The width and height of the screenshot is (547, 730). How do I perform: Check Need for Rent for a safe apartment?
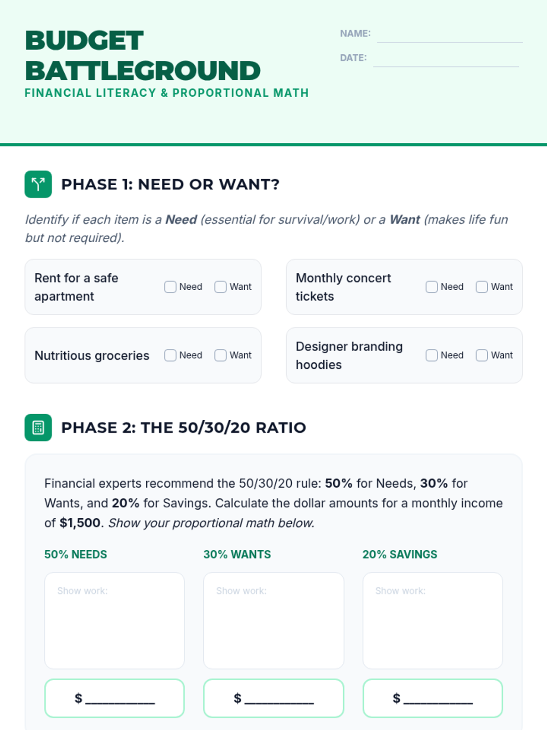(170, 287)
